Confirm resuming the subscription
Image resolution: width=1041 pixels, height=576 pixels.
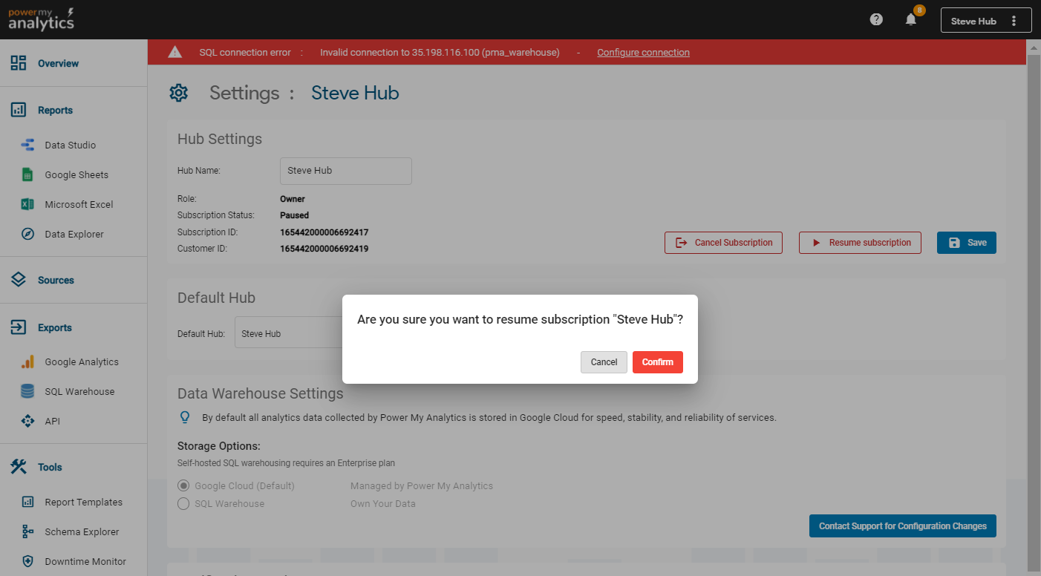(x=657, y=362)
